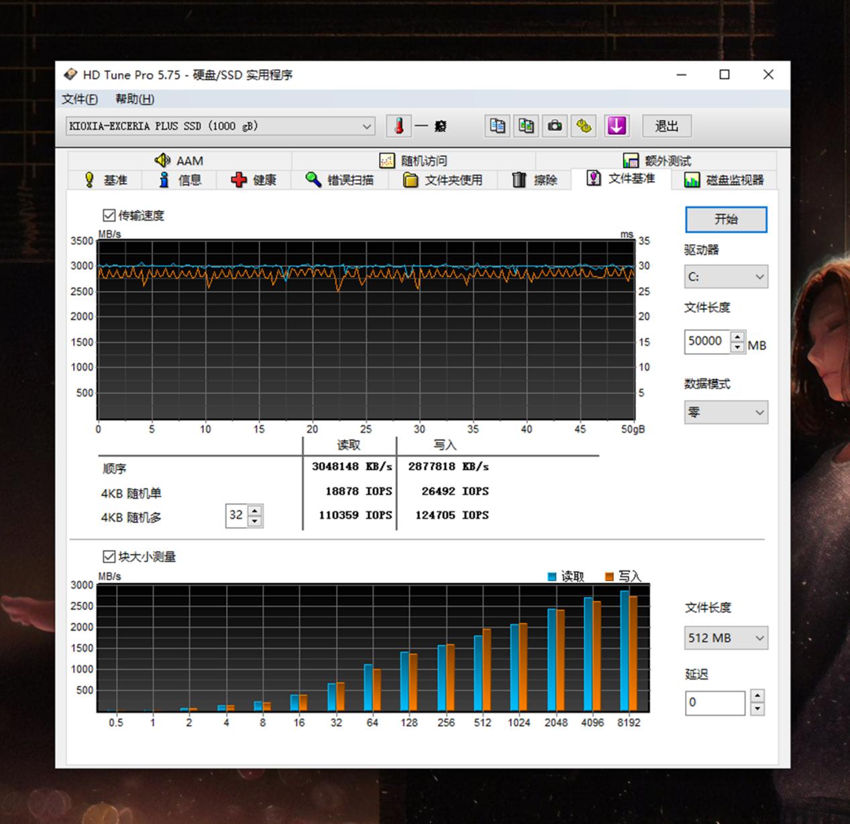Click the camera screenshot capture icon

[554, 126]
